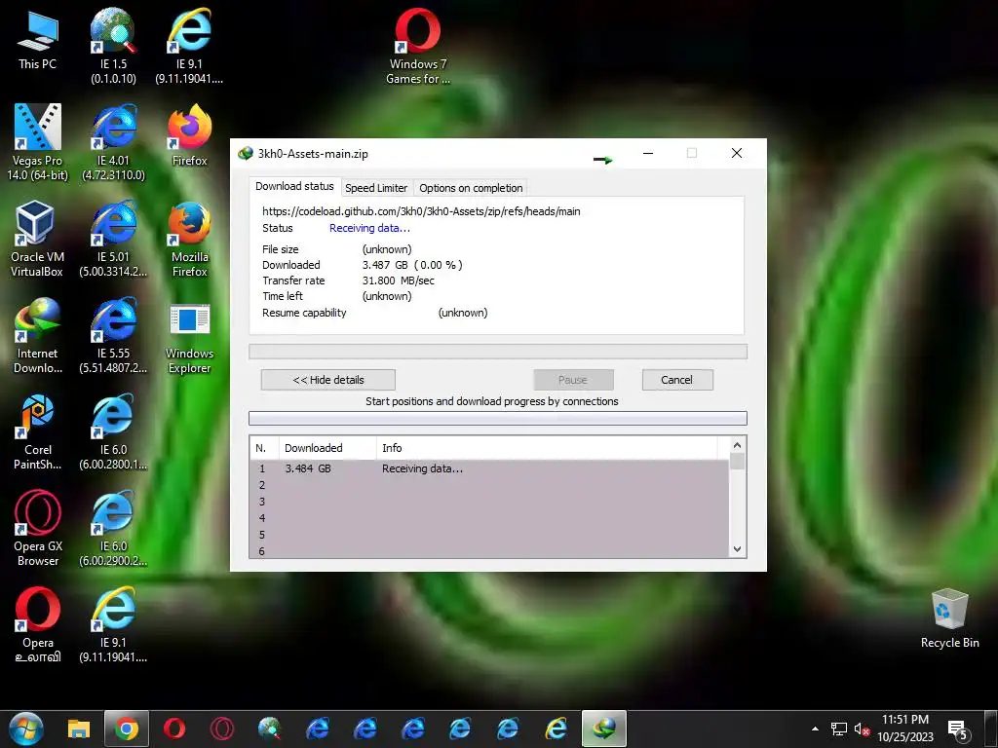The image size is (998, 748).
Task: Open the Speed Limiter tab
Action: (376, 188)
